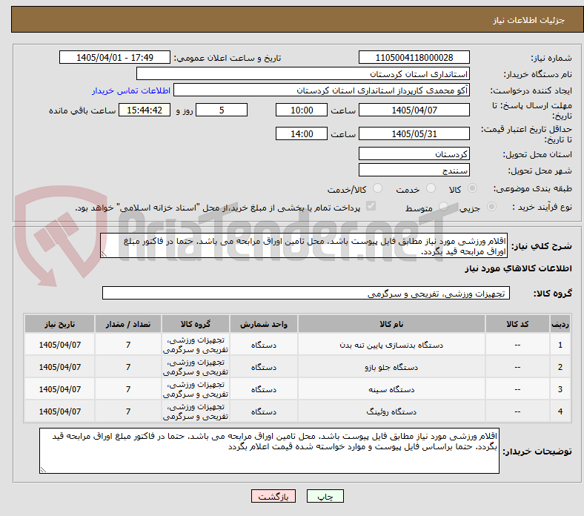Click the ردیف column header

click(560, 324)
